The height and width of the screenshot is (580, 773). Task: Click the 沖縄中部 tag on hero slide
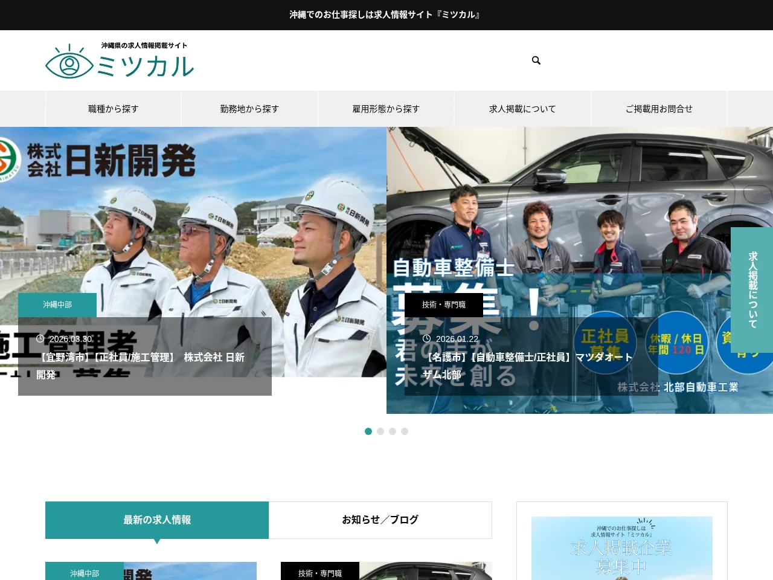point(57,305)
